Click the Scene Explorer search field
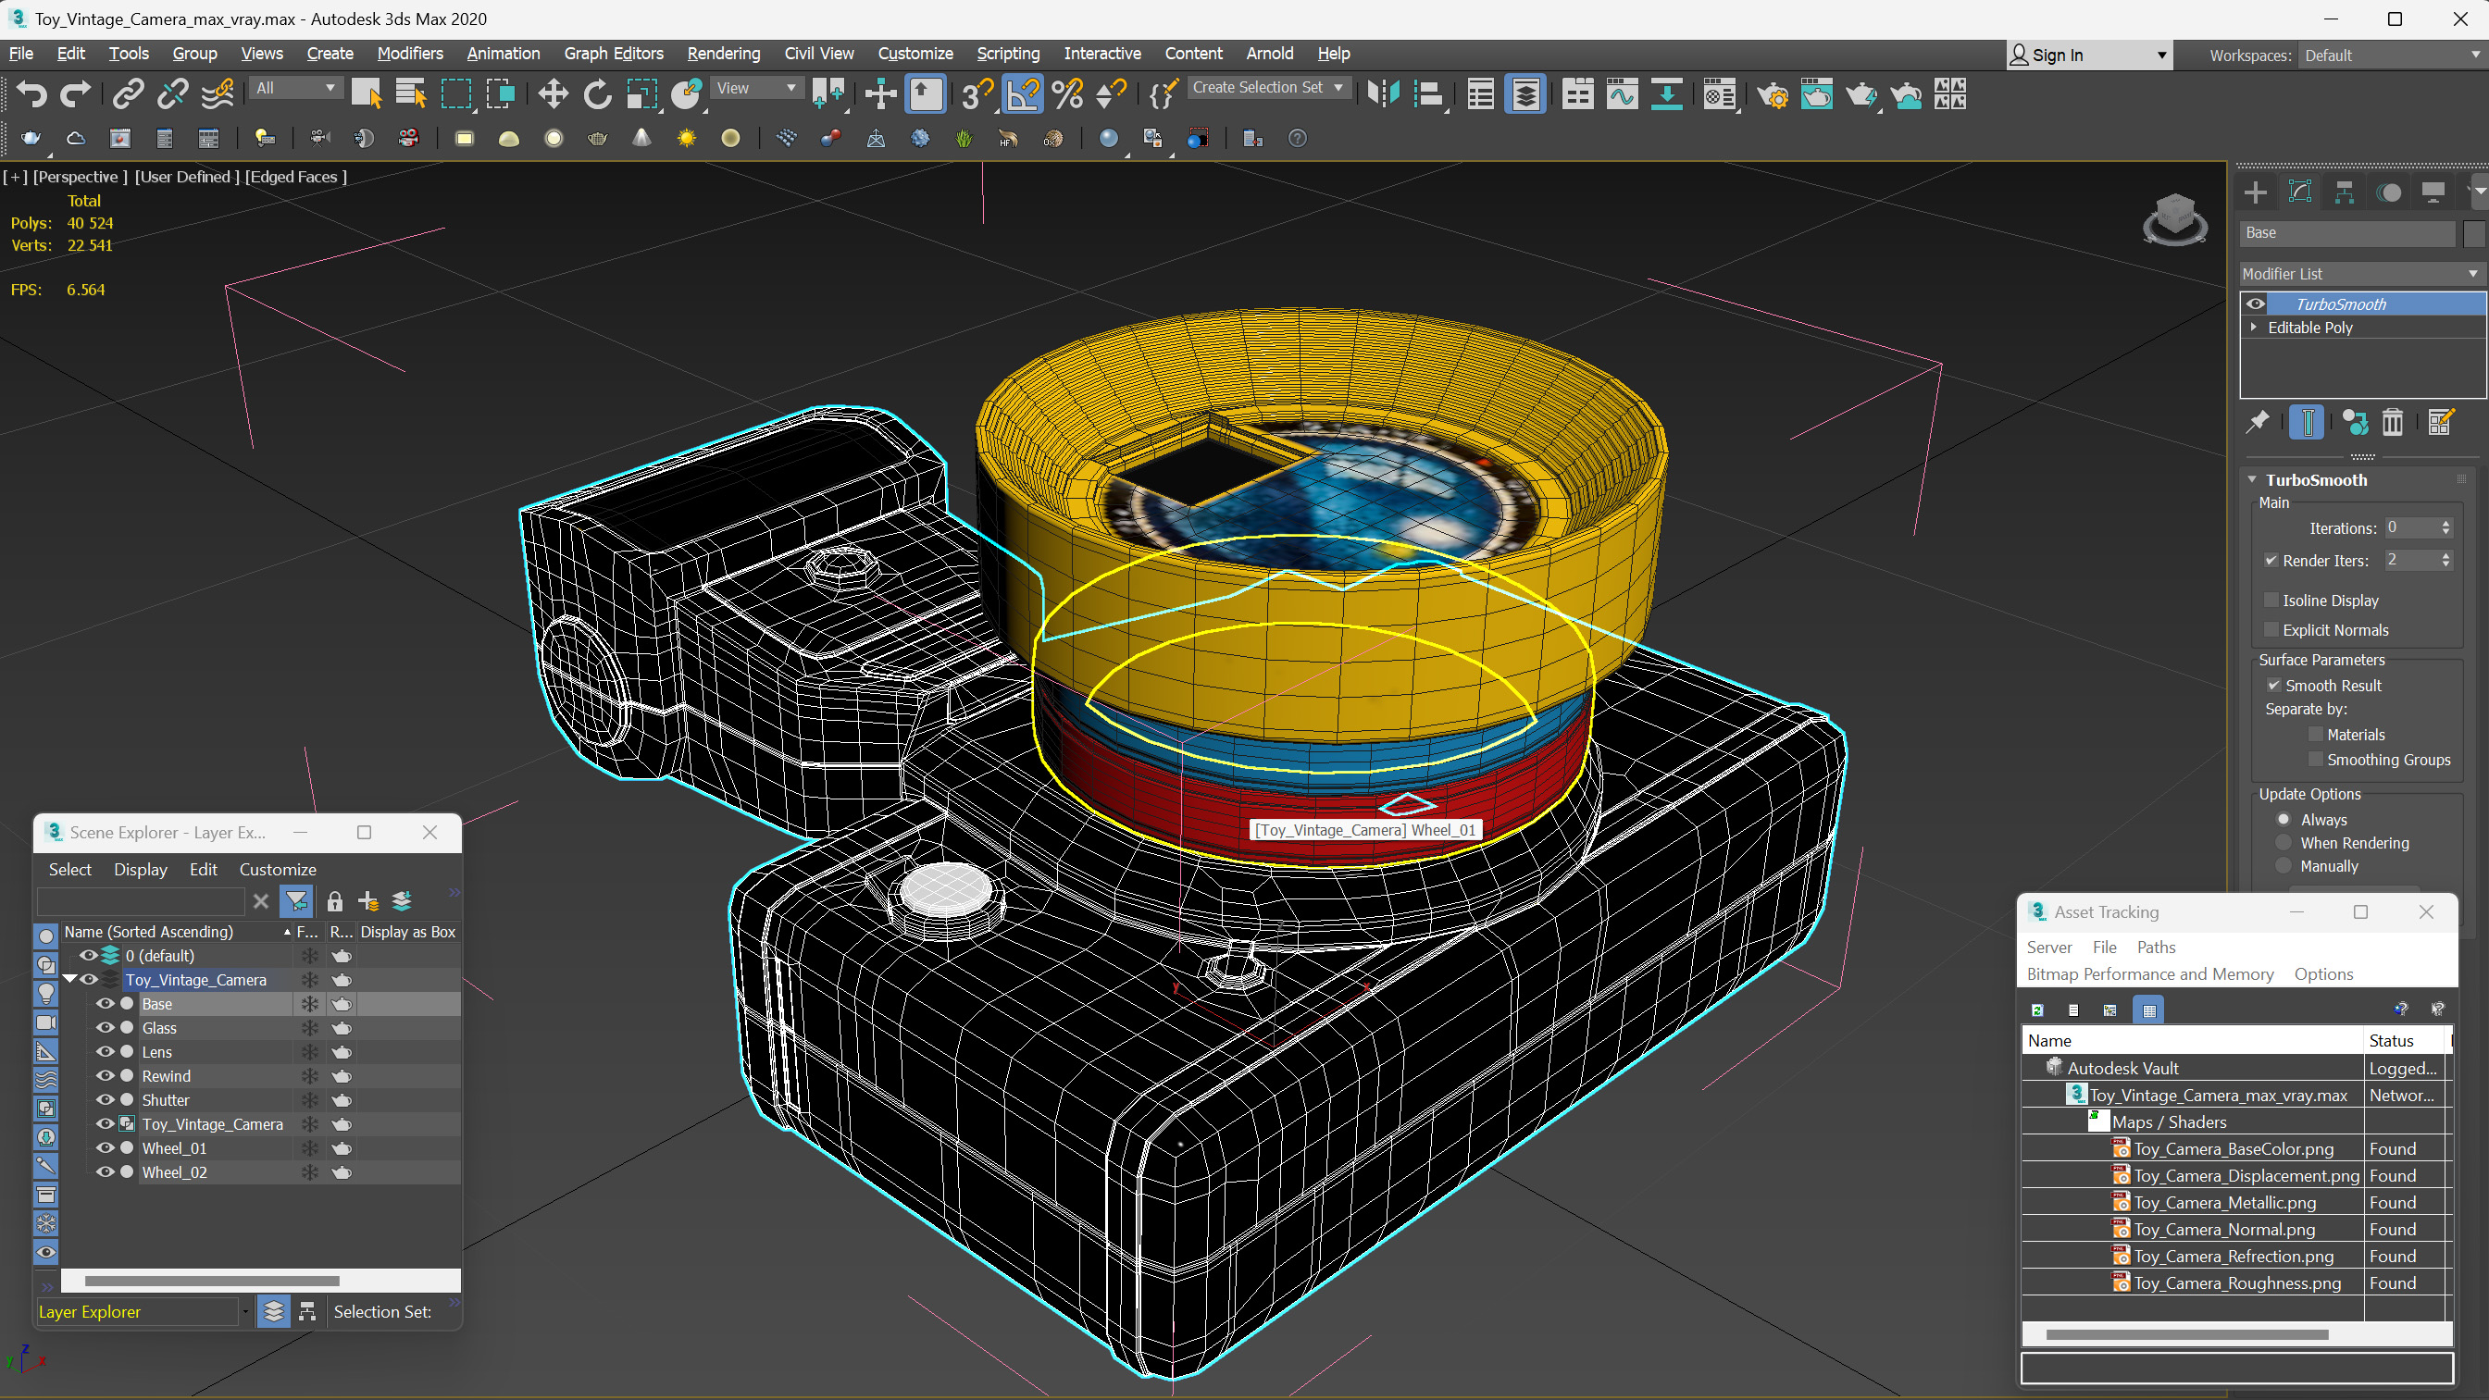Image resolution: width=2489 pixels, height=1400 pixels. coord(141,901)
